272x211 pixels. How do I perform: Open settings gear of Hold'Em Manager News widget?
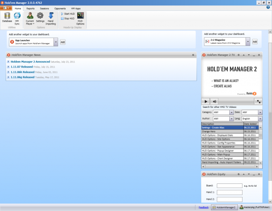[193, 55]
